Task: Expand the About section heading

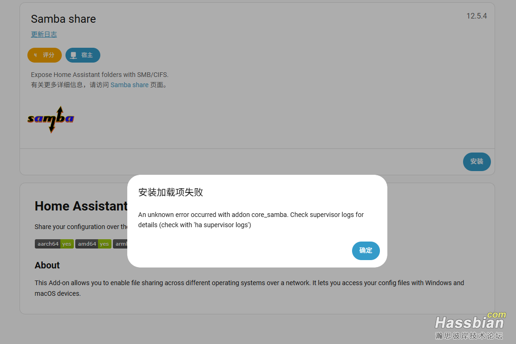Action: pos(47,265)
